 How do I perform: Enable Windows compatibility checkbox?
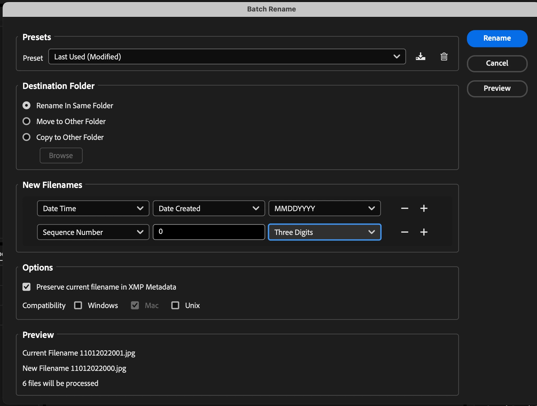(78, 305)
